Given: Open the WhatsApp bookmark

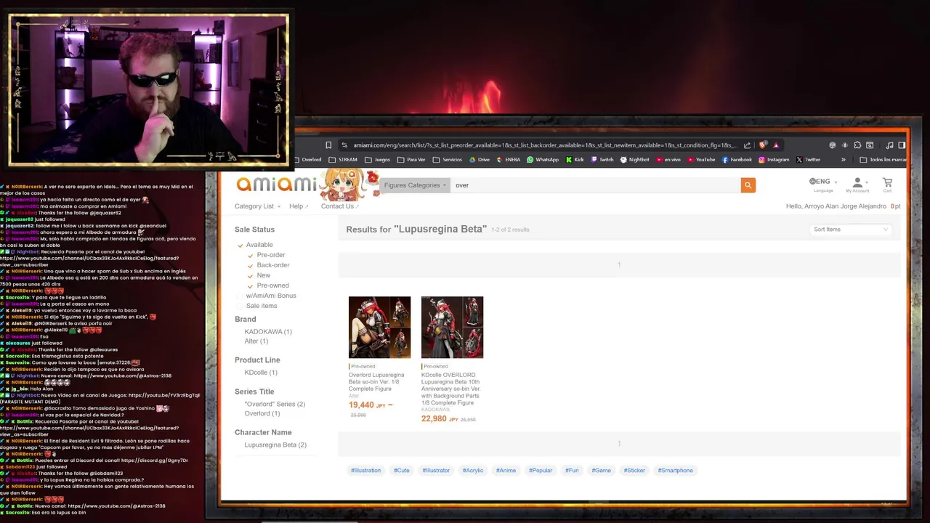Looking at the screenshot, I should click(x=543, y=160).
